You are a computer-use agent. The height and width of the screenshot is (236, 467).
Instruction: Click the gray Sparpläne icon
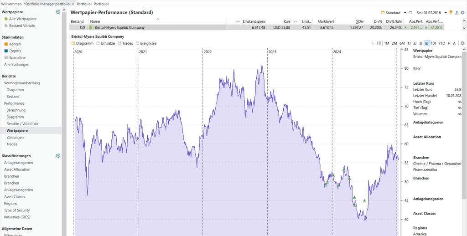(x=6, y=58)
